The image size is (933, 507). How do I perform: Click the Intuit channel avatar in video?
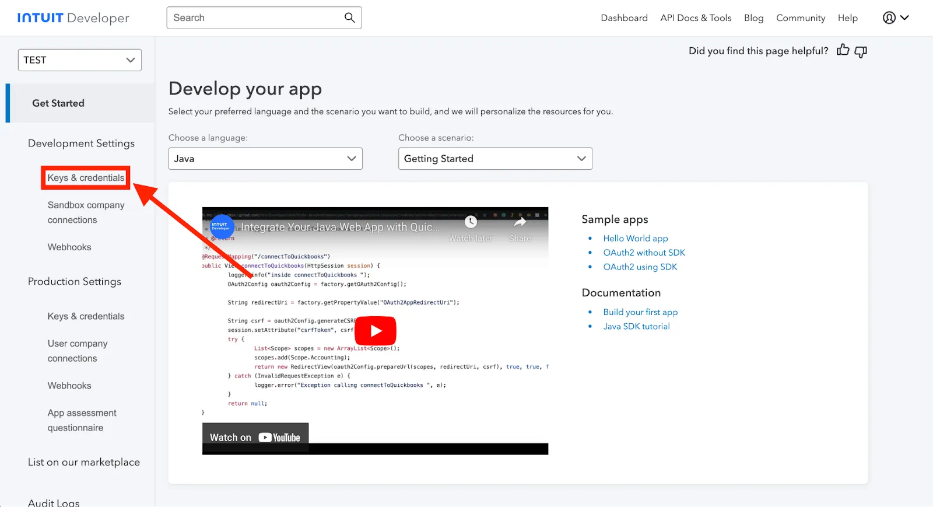coord(221,226)
